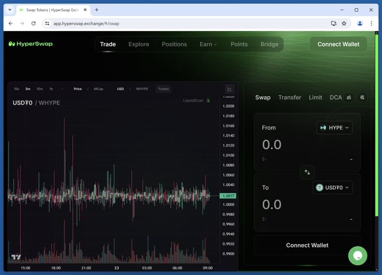Open Chrome three-dot menu
Viewport: 382px width, 275px height.
[x=371, y=23]
